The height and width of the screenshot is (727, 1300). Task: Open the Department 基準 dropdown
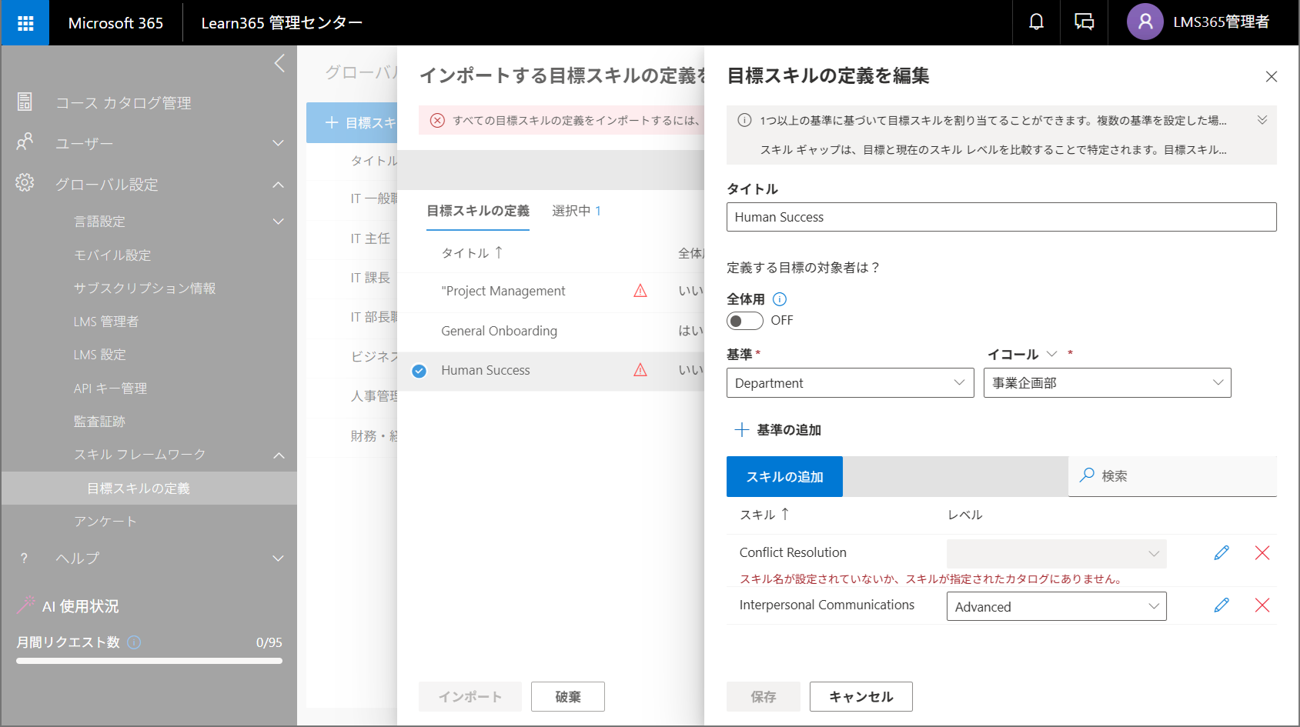851,383
